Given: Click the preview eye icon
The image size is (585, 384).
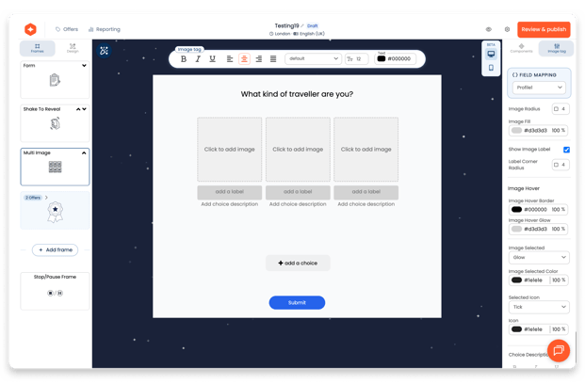Looking at the screenshot, I should [488, 30].
